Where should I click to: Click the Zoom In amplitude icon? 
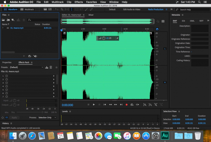[x=145, y=105]
